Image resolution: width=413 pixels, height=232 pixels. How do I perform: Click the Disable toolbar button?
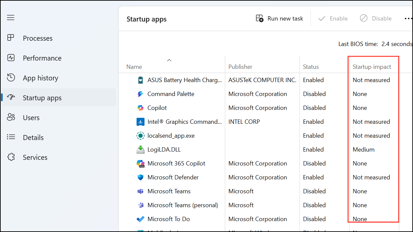point(376,19)
